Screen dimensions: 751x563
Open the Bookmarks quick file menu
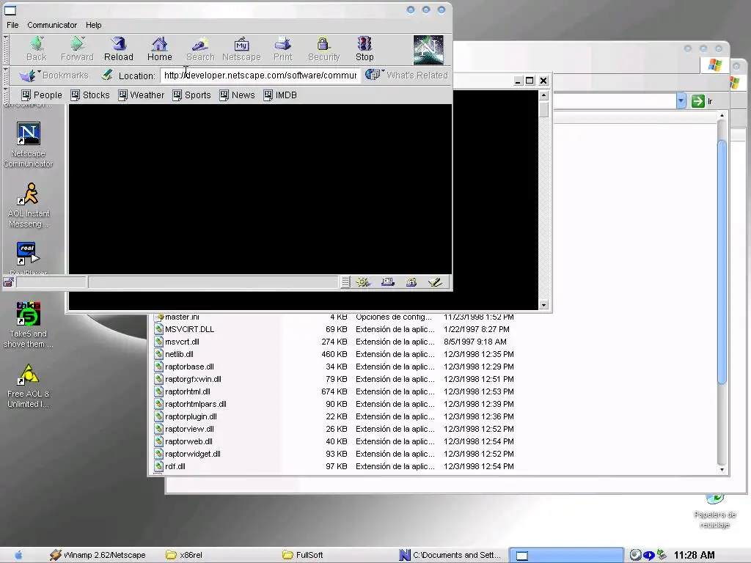54,76
